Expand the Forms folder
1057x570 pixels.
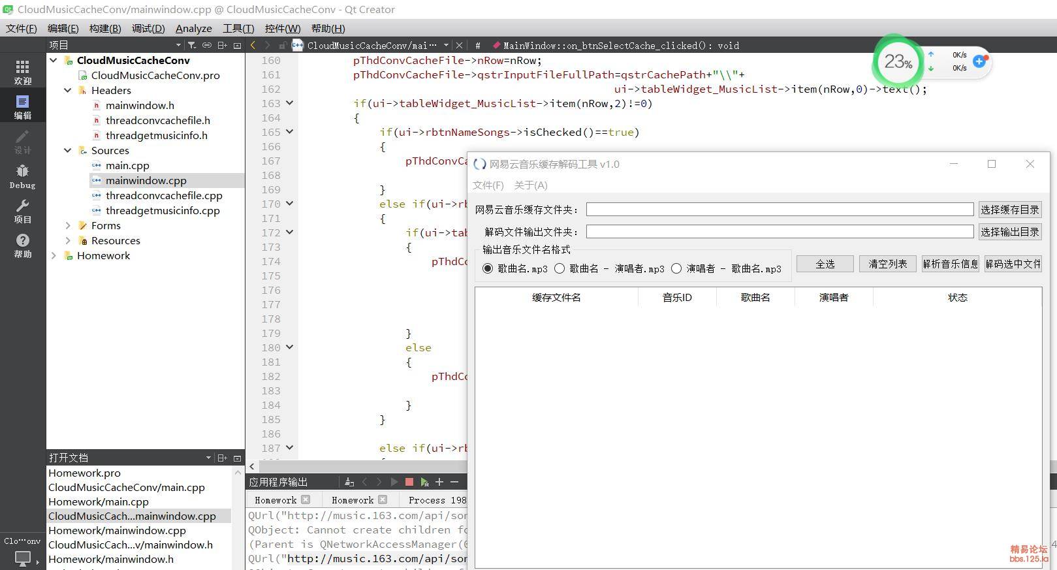pos(68,225)
